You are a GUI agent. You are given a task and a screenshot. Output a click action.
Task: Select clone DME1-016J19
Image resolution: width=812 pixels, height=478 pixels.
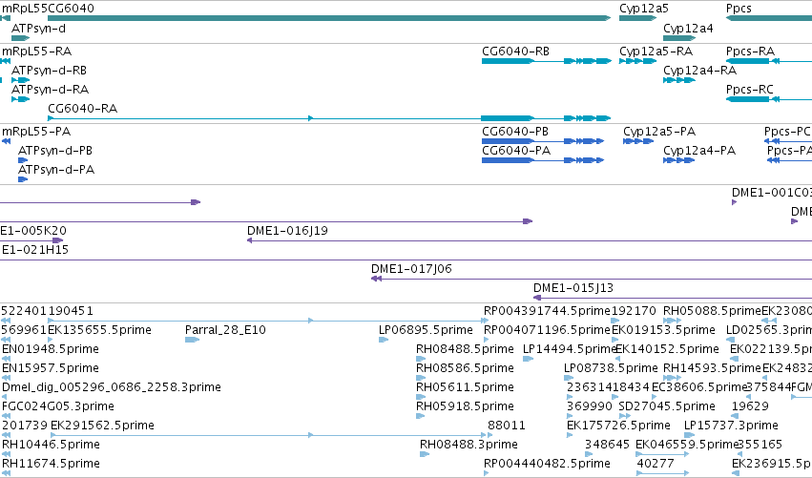coord(530,240)
